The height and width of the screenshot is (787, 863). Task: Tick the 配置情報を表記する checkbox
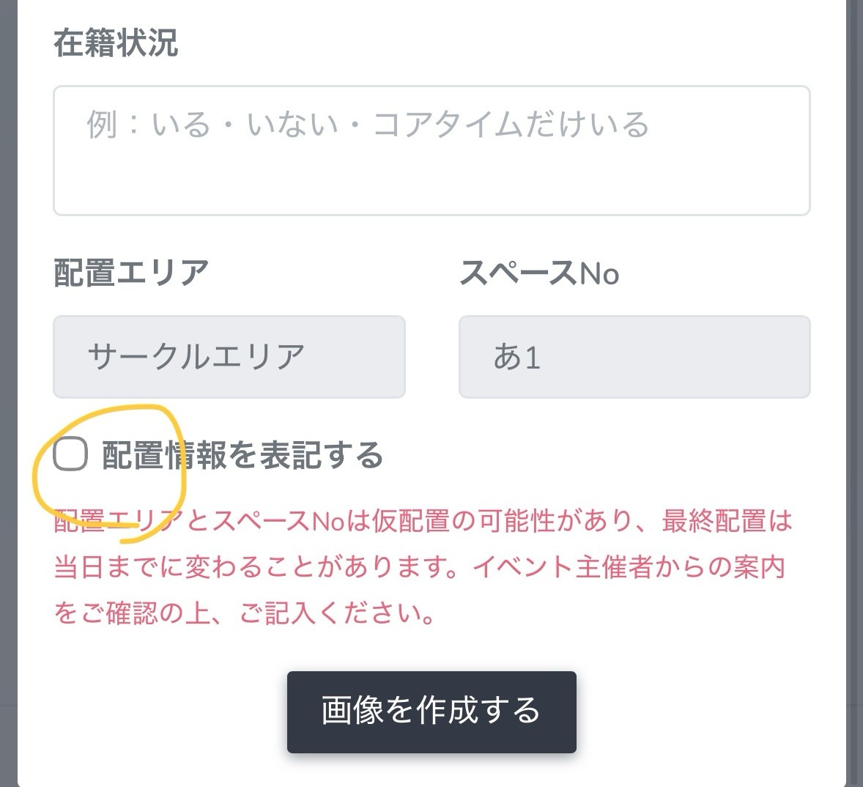pyautogui.click(x=70, y=455)
